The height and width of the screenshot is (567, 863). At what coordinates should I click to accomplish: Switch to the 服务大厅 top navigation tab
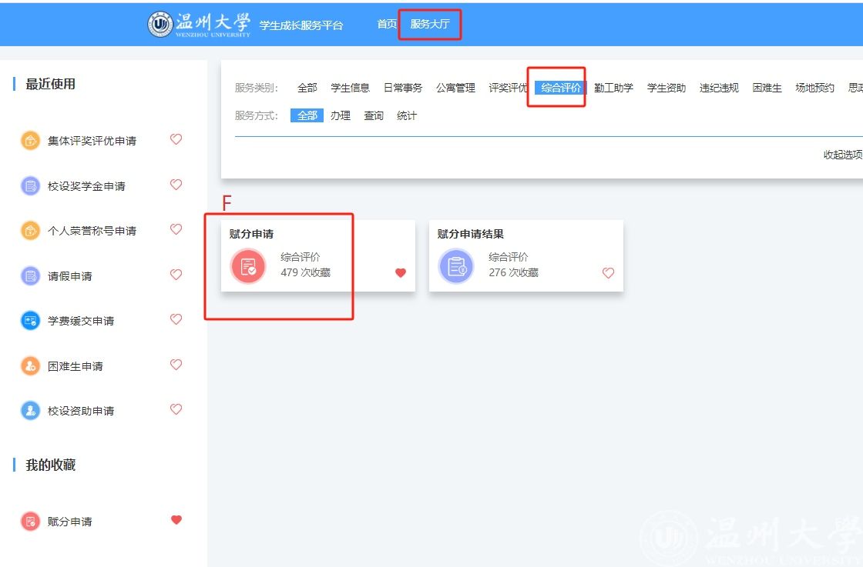[429, 25]
